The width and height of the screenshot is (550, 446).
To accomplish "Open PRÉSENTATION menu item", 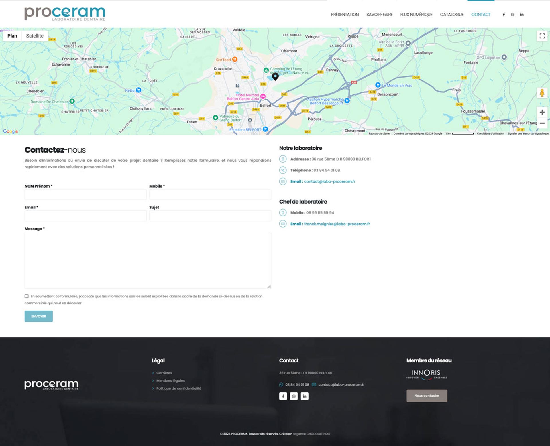I will [x=345, y=15].
